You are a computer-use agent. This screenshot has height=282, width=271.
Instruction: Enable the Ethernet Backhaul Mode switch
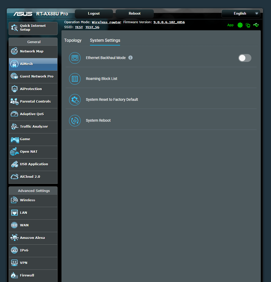pos(245,58)
